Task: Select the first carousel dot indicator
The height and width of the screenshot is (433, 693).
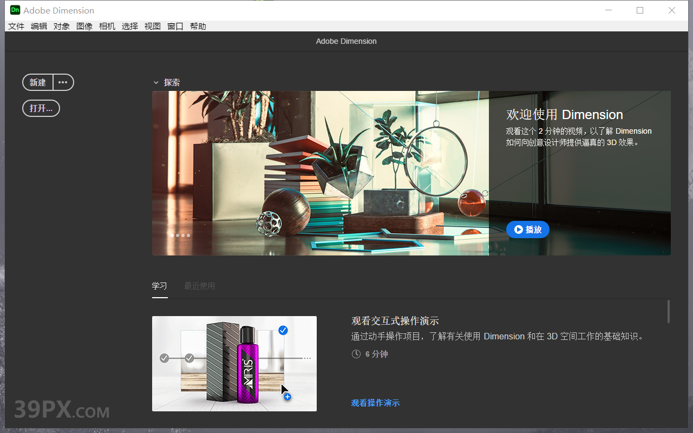Action: pos(172,235)
